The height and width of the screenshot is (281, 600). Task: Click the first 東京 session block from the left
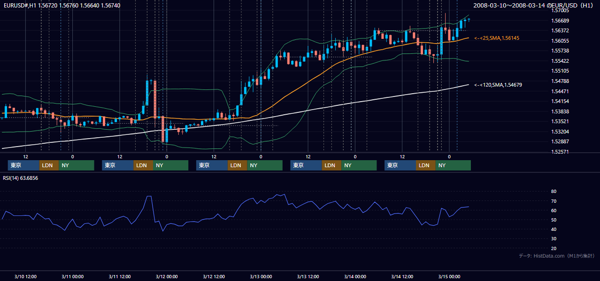[x=23, y=165]
